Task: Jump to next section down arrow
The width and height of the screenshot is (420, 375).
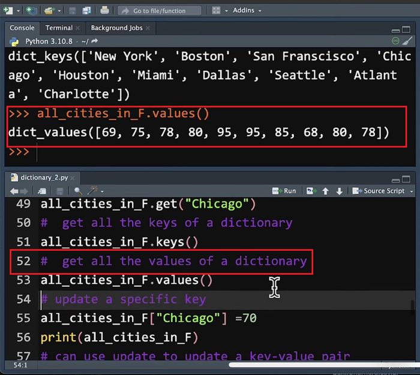Action: click(x=340, y=191)
